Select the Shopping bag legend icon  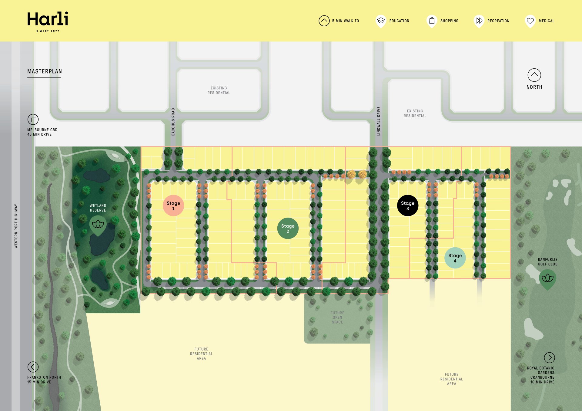[432, 21]
